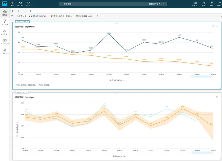Click the 共有 share icon
Image resolution: width=222 pixels, height=161 pixels.
203,3
